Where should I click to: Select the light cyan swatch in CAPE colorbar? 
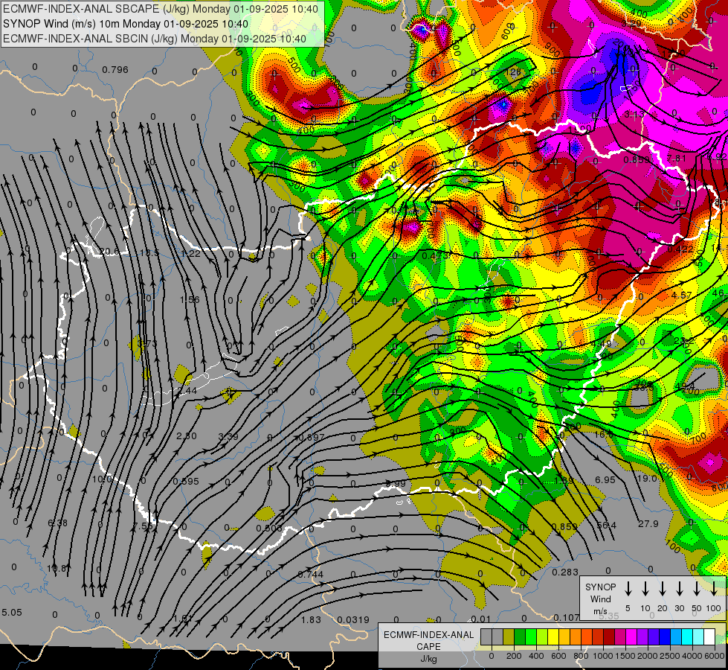698,636
